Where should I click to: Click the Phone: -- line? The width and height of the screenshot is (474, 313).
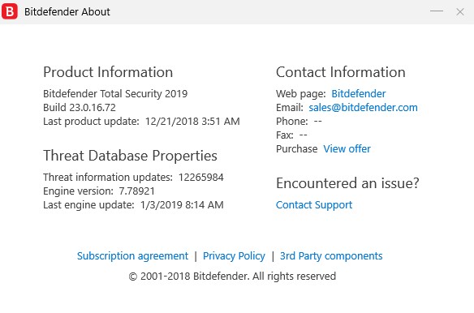pyautogui.click(x=299, y=122)
